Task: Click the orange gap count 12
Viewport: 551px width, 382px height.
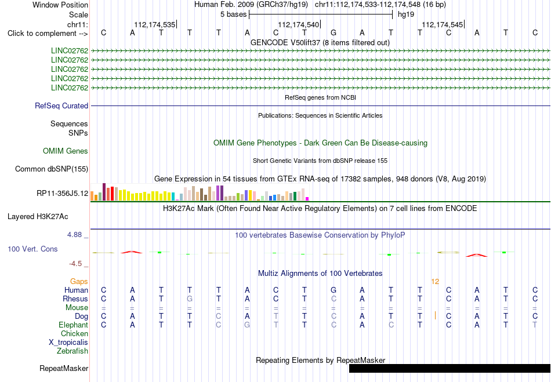Action: (435, 282)
